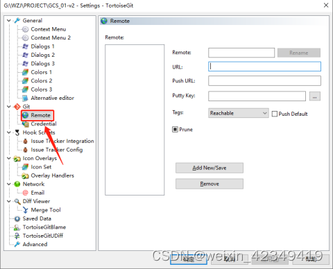This screenshot has height=269, width=333.
Task: Select Alternative editor in tree
Action: click(53, 98)
